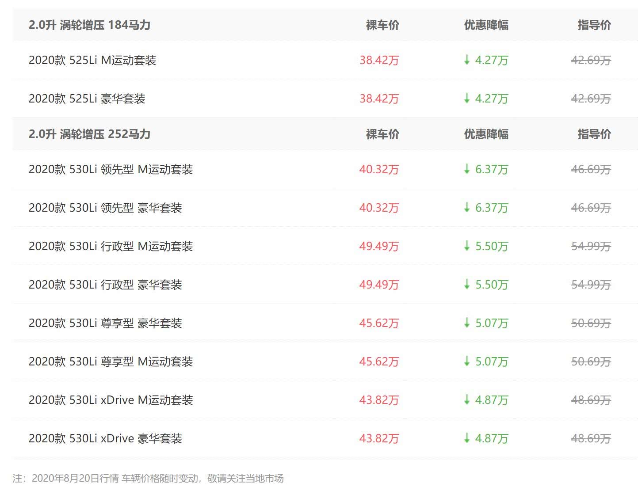Image resolution: width=638 pixels, height=502 pixels.
Task: Select '2020款 530Li 领先型 豪华套装' model name
Action: point(105,208)
